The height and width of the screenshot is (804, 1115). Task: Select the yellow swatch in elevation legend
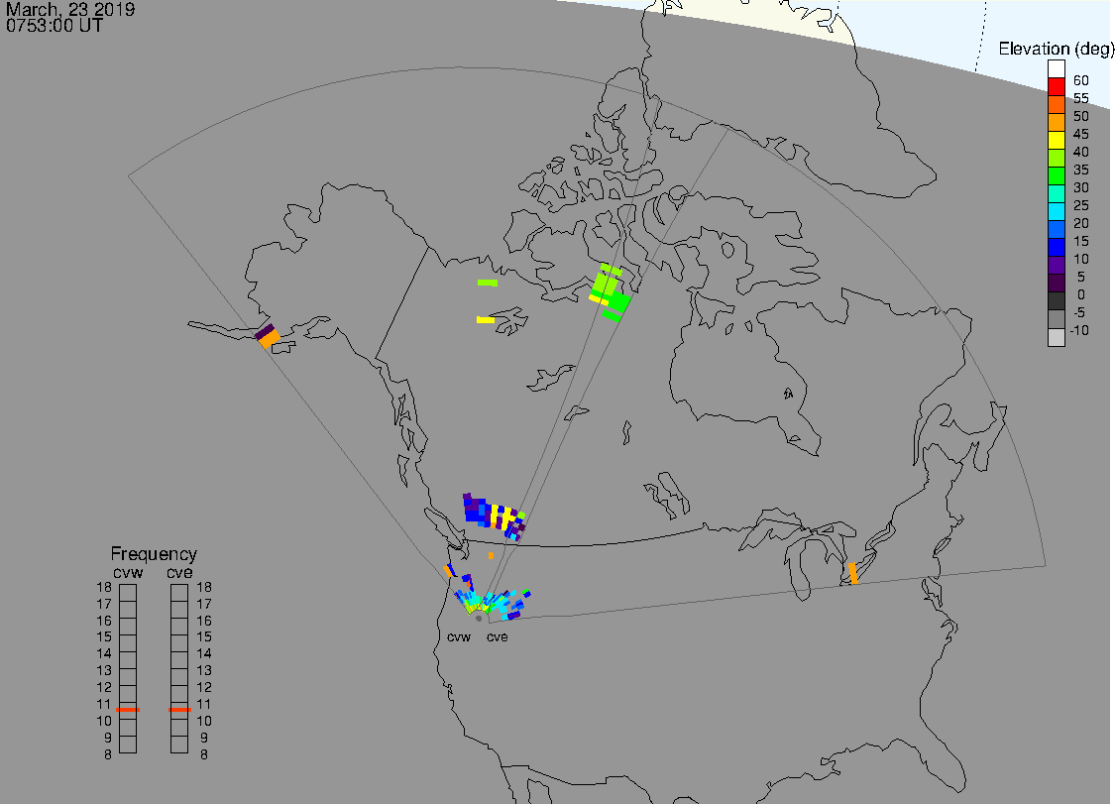pos(1056,140)
